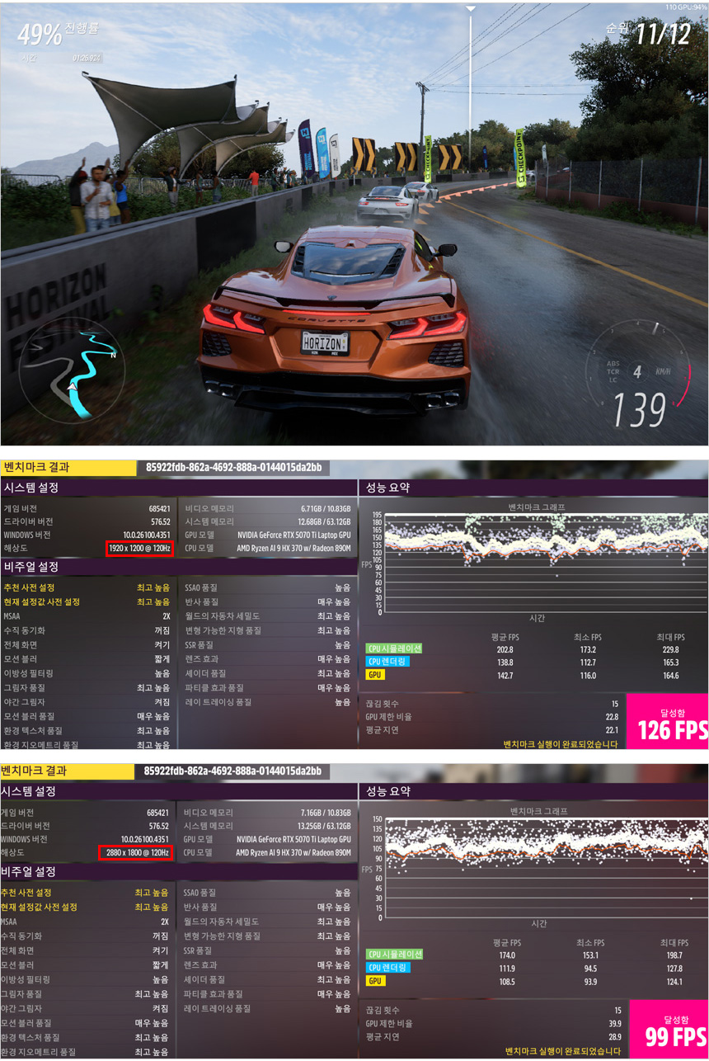Click the 111.9 CPU render average FPS value
Screen dimensions: 709x1061
coord(507,968)
